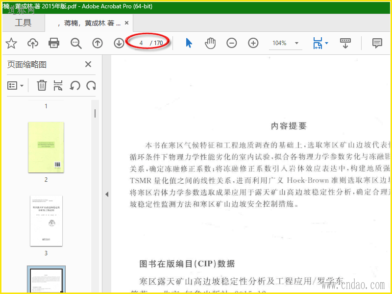Screen dimensions: 392x294
Task: Click the cloud upload icon
Action: [x=33, y=43]
